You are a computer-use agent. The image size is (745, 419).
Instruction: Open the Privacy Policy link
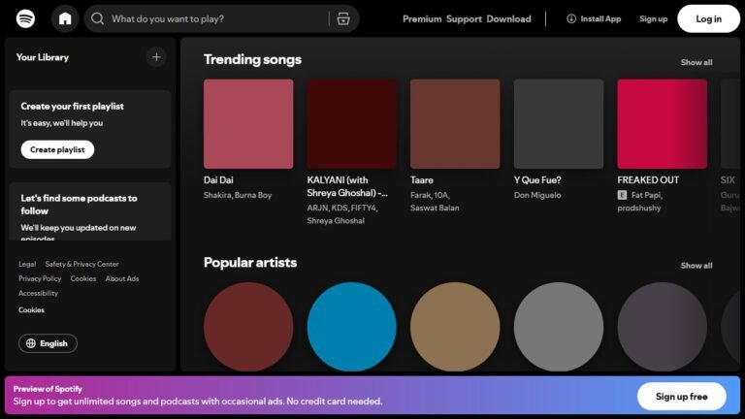click(x=40, y=279)
